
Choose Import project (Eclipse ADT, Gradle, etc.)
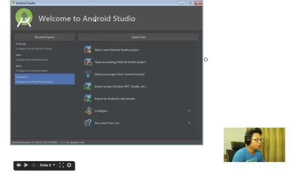(120, 86)
